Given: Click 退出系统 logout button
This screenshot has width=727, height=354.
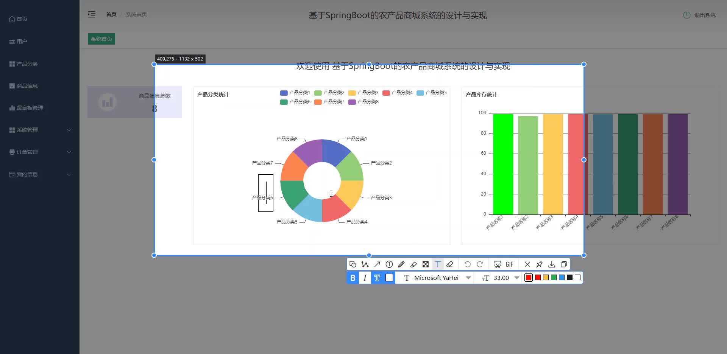Looking at the screenshot, I should pyautogui.click(x=699, y=15).
